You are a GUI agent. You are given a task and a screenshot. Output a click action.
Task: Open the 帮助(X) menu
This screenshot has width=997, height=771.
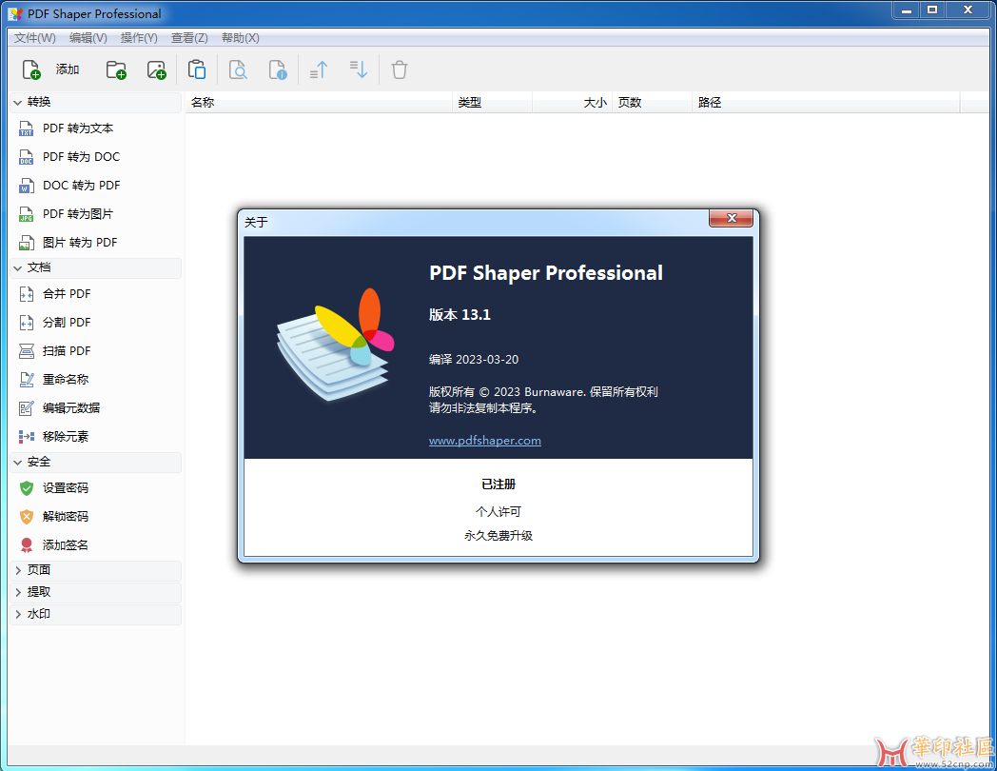pyautogui.click(x=241, y=37)
